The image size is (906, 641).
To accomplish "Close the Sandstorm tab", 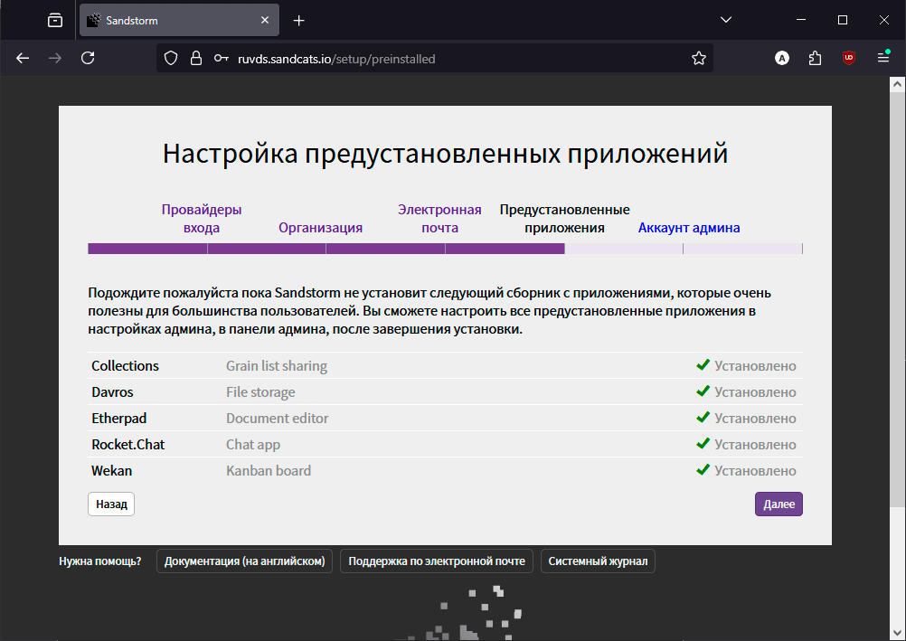I will click(265, 20).
